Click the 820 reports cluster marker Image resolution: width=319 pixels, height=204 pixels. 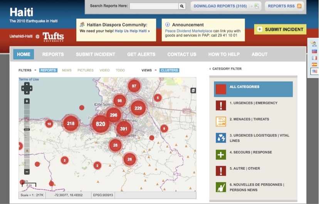coord(101,124)
